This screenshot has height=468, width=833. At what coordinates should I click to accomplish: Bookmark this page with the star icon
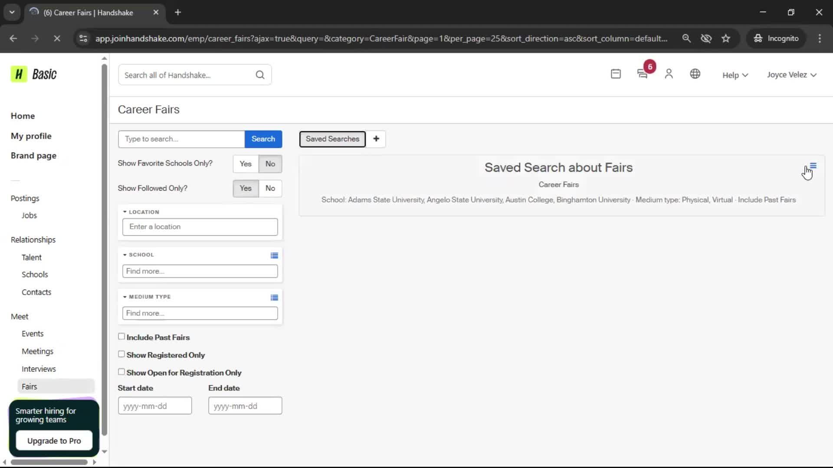click(726, 39)
